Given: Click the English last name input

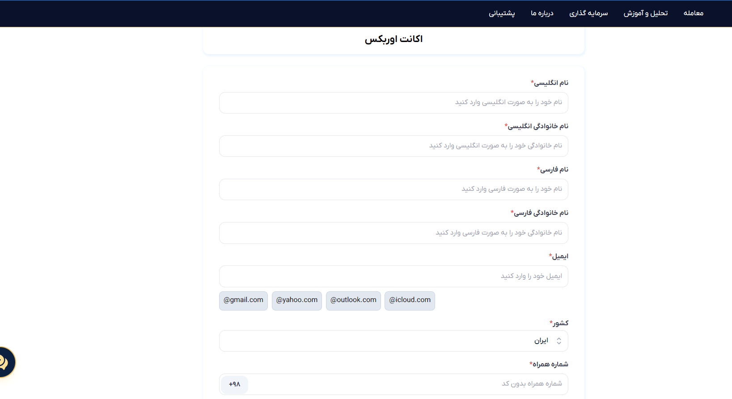Looking at the screenshot, I should (394, 146).
